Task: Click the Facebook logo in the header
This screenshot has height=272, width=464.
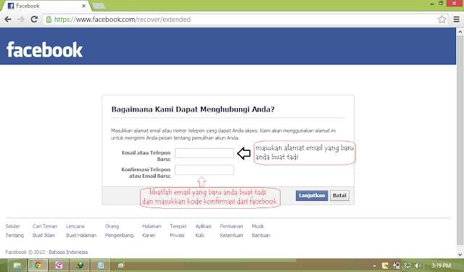Action: pyautogui.click(x=45, y=50)
